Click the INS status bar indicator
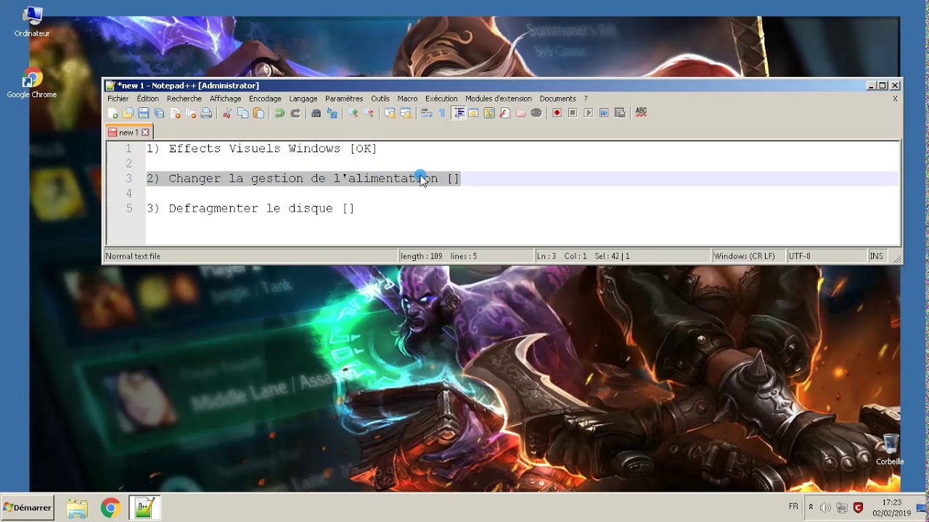The image size is (929, 522). pos(877,256)
